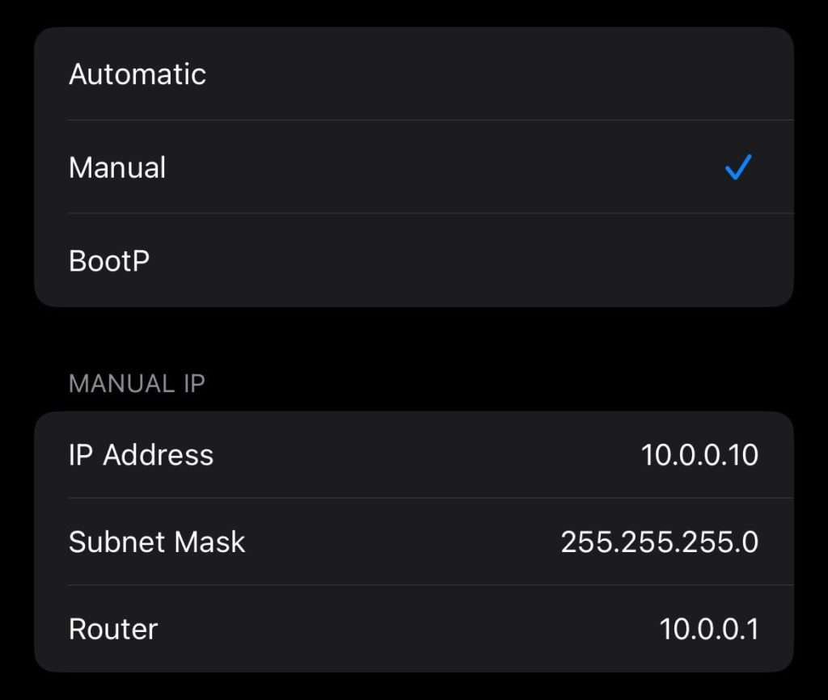The height and width of the screenshot is (700, 828).
Task: Tap the blue checkmark beside Manual
Action: pyautogui.click(x=737, y=167)
